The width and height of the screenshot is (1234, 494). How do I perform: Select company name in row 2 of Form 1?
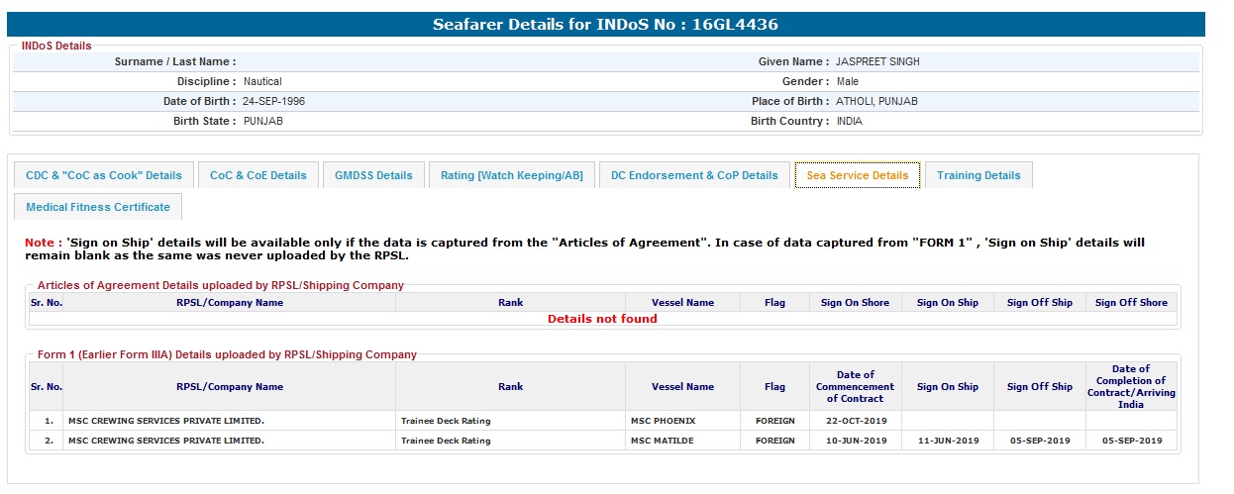pos(166,441)
